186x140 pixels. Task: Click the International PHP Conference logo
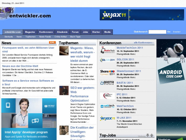pyautogui.click(x=107, y=96)
